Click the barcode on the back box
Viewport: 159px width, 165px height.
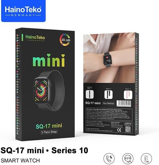(124, 103)
